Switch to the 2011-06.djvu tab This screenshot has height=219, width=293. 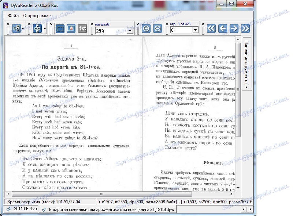(x=22, y=209)
